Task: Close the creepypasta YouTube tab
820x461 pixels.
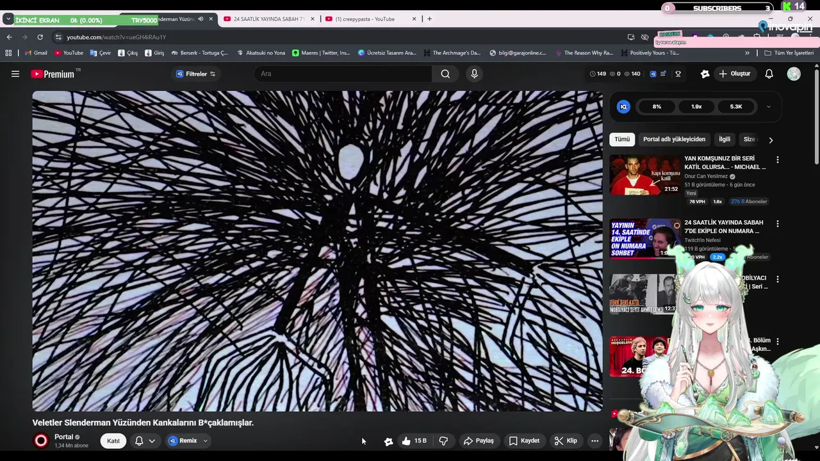Action: click(x=414, y=19)
